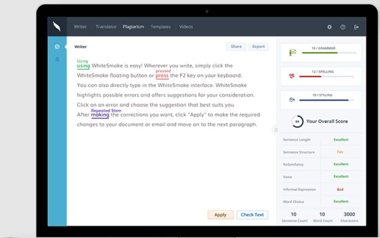The height and width of the screenshot is (238, 380).
Task: Choose the green suggestion 'Using'
Action: (82, 61)
